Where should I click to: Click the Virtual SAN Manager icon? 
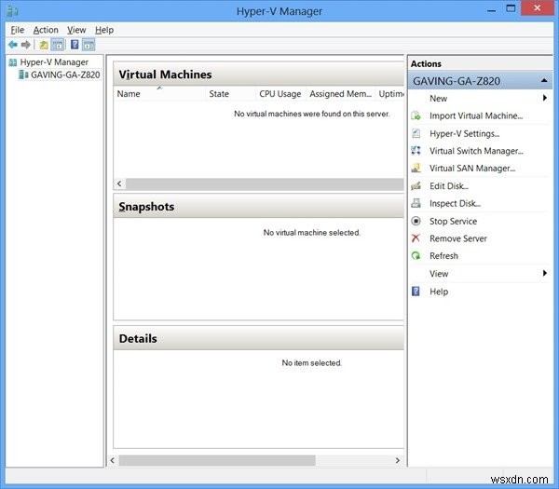(x=416, y=169)
